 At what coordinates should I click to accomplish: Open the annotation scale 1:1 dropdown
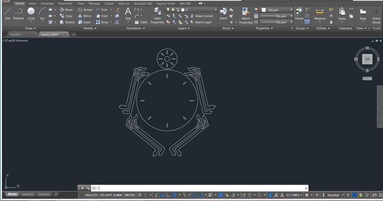(x=294, y=195)
